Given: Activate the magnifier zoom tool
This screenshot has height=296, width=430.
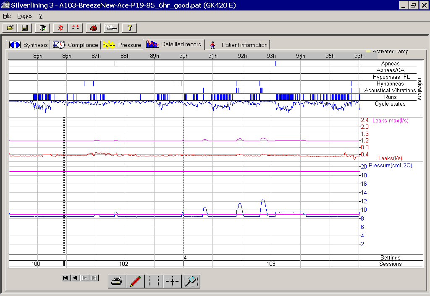Looking at the screenshot, I should coord(191,281).
